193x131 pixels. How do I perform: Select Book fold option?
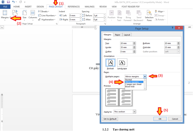tap(130, 86)
